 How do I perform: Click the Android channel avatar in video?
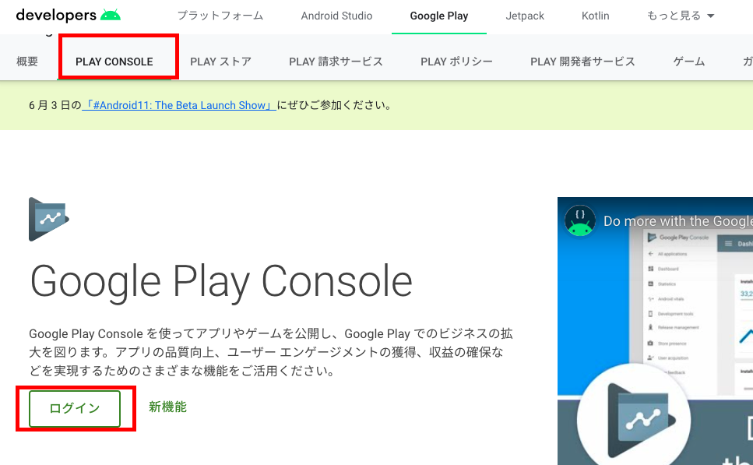click(579, 221)
